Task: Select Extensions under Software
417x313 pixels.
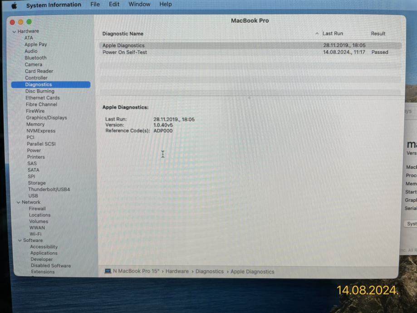Action: [43, 272]
